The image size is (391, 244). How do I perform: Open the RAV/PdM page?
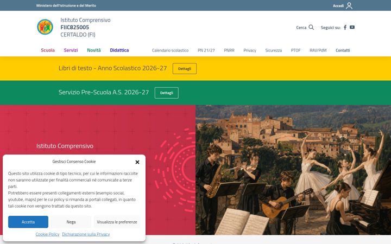318,50
